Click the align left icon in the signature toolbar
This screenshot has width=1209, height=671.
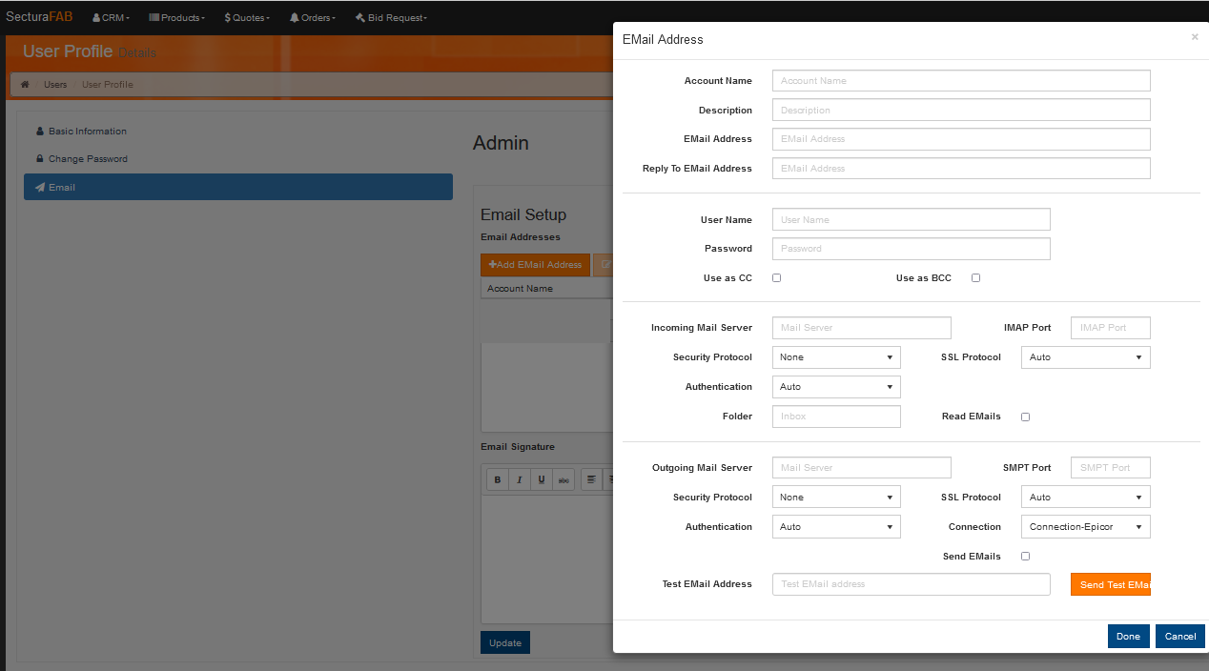pyautogui.click(x=591, y=479)
